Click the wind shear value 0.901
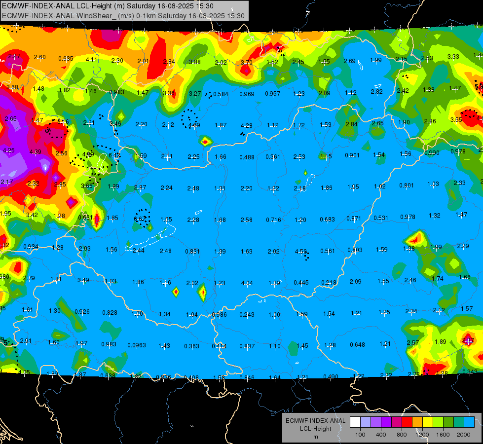Image resolution: width=483 pixels, height=444 pixels. (352, 155)
